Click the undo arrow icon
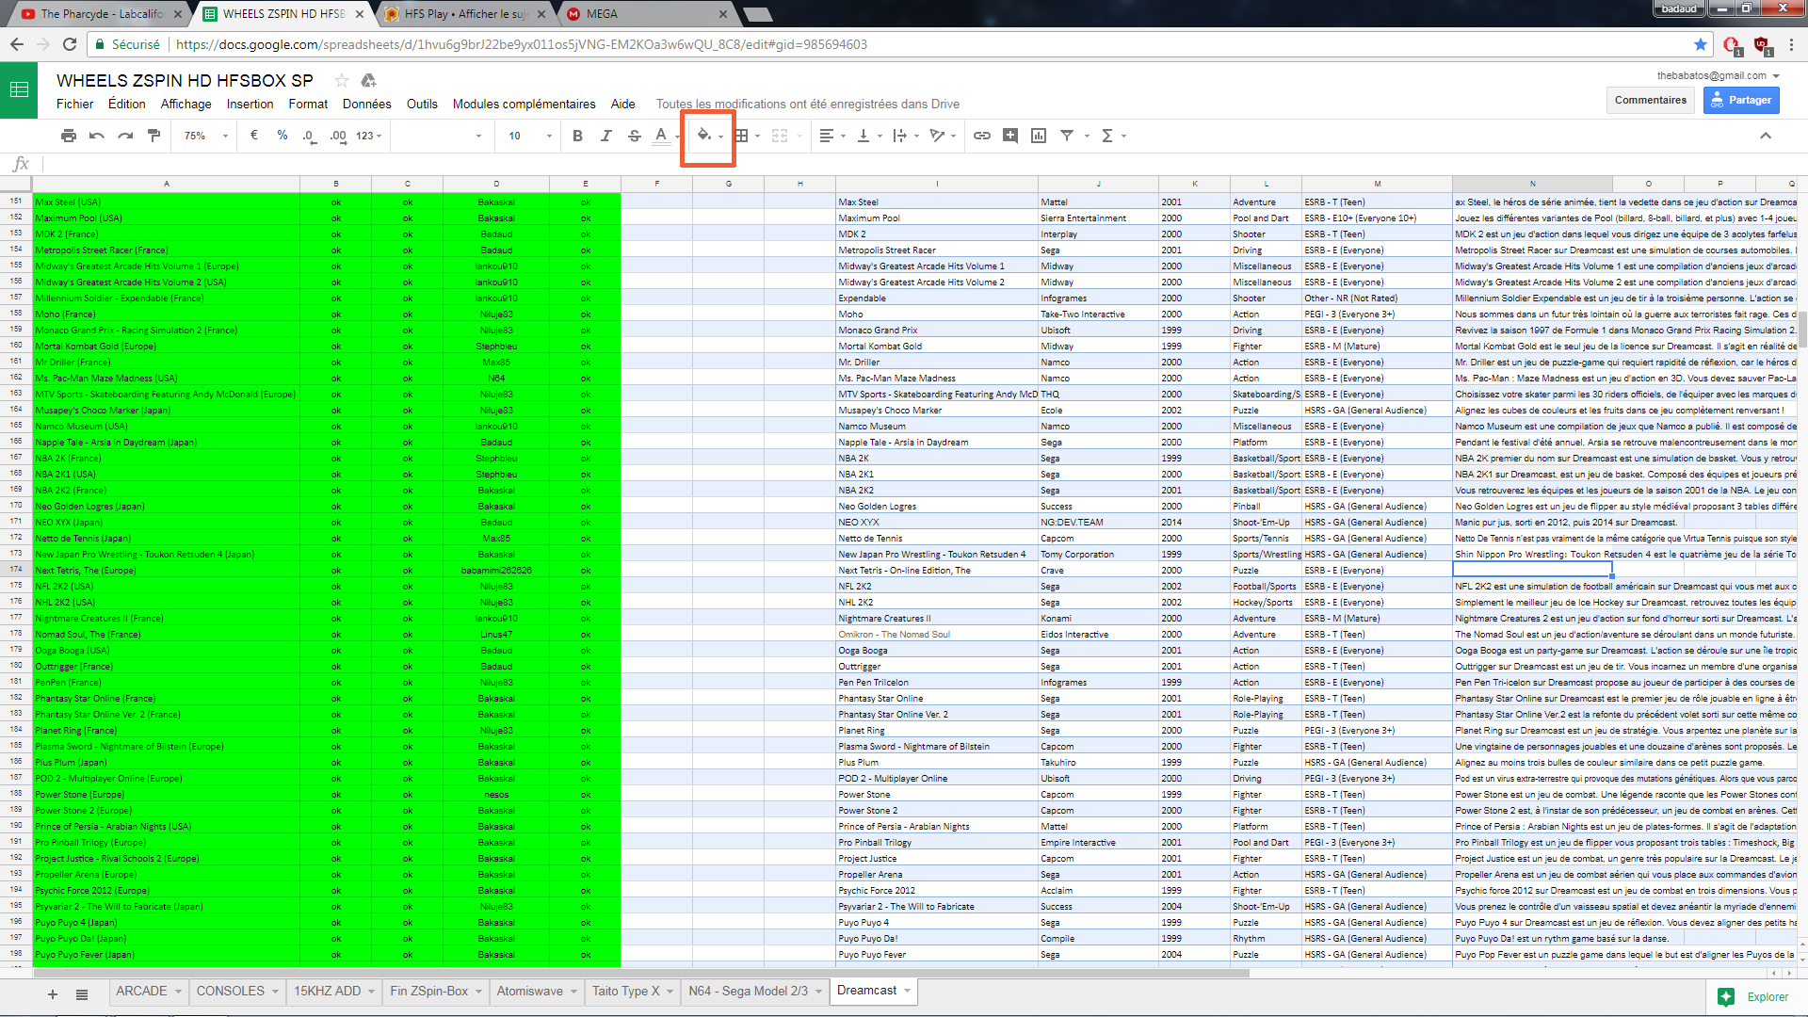The height and width of the screenshot is (1017, 1808). (97, 136)
